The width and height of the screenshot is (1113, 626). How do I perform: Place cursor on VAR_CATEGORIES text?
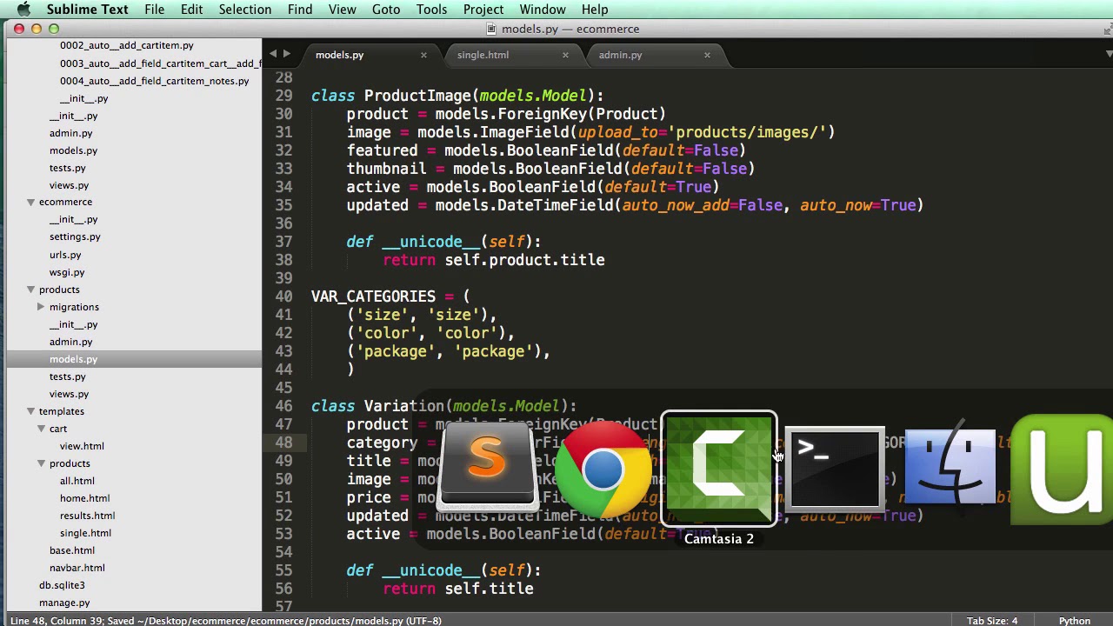click(373, 296)
